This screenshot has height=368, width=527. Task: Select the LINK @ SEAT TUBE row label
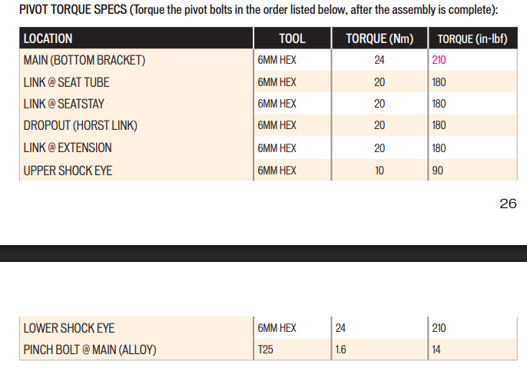(68, 81)
